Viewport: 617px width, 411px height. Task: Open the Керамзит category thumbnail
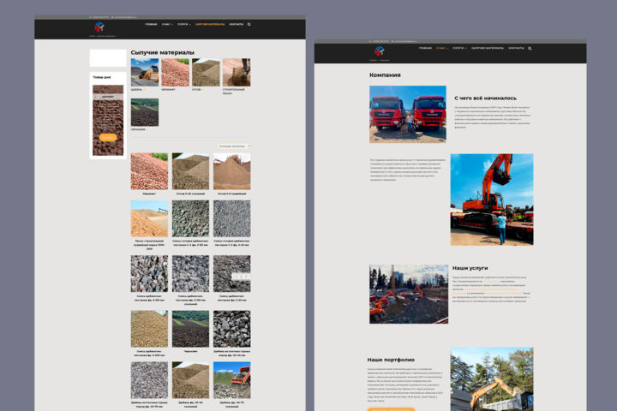point(175,73)
